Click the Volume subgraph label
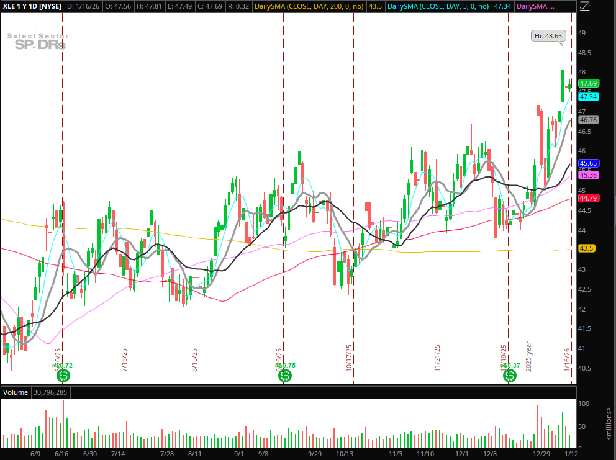This screenshot has width=616, height=460. 15,392
